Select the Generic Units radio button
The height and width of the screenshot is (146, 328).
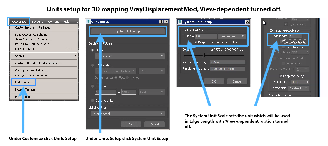(x=92, y=101)
